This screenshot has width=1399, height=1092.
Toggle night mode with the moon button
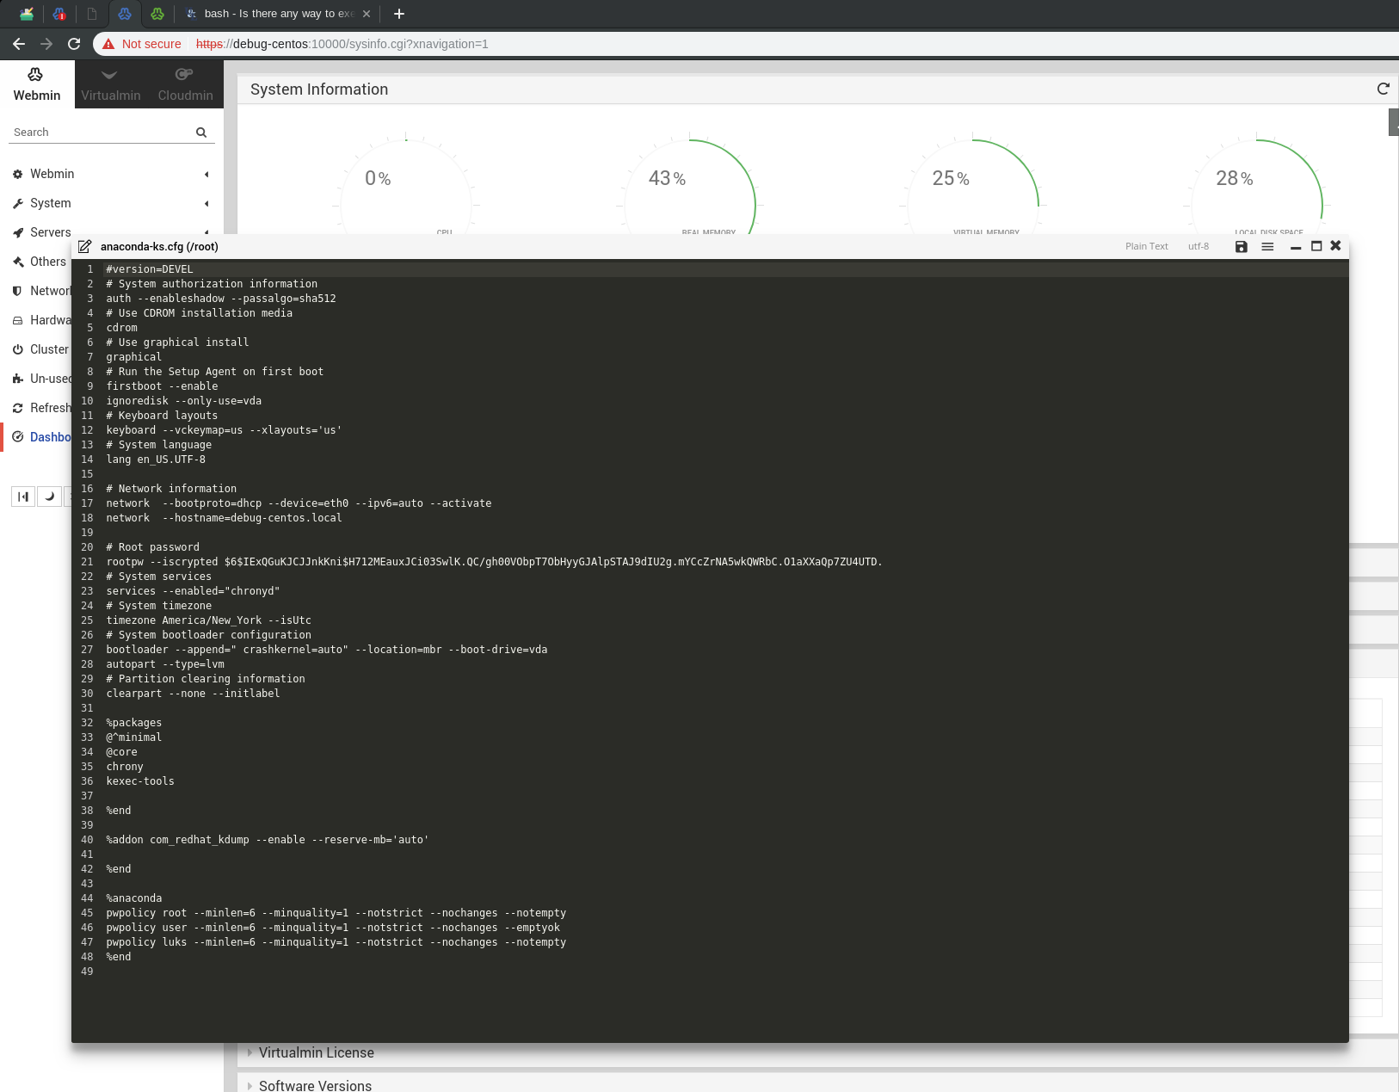click(x=50, y=497)
